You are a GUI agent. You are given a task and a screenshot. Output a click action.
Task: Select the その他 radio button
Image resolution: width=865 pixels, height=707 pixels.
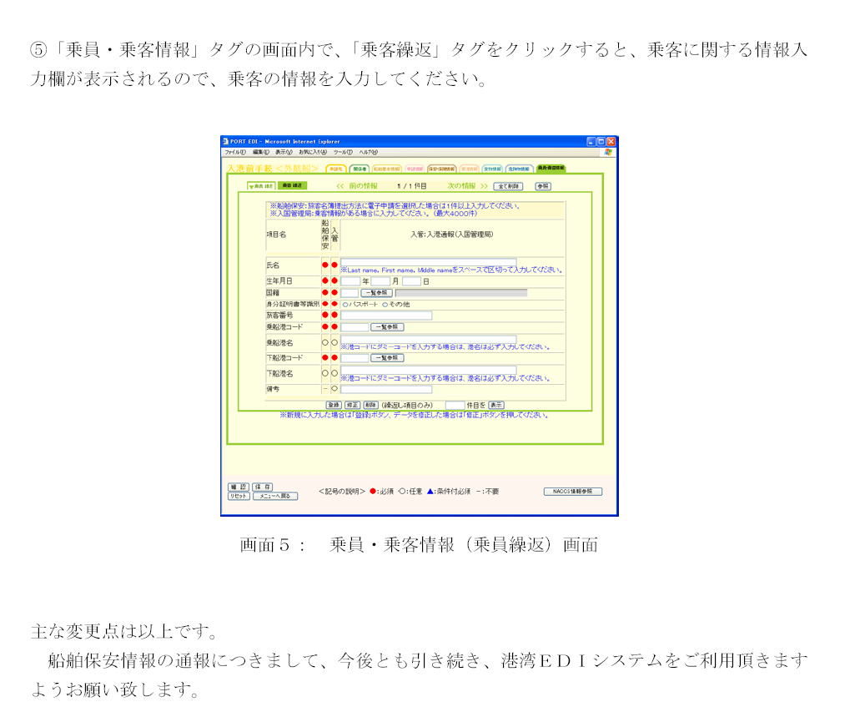click(385, 305)
